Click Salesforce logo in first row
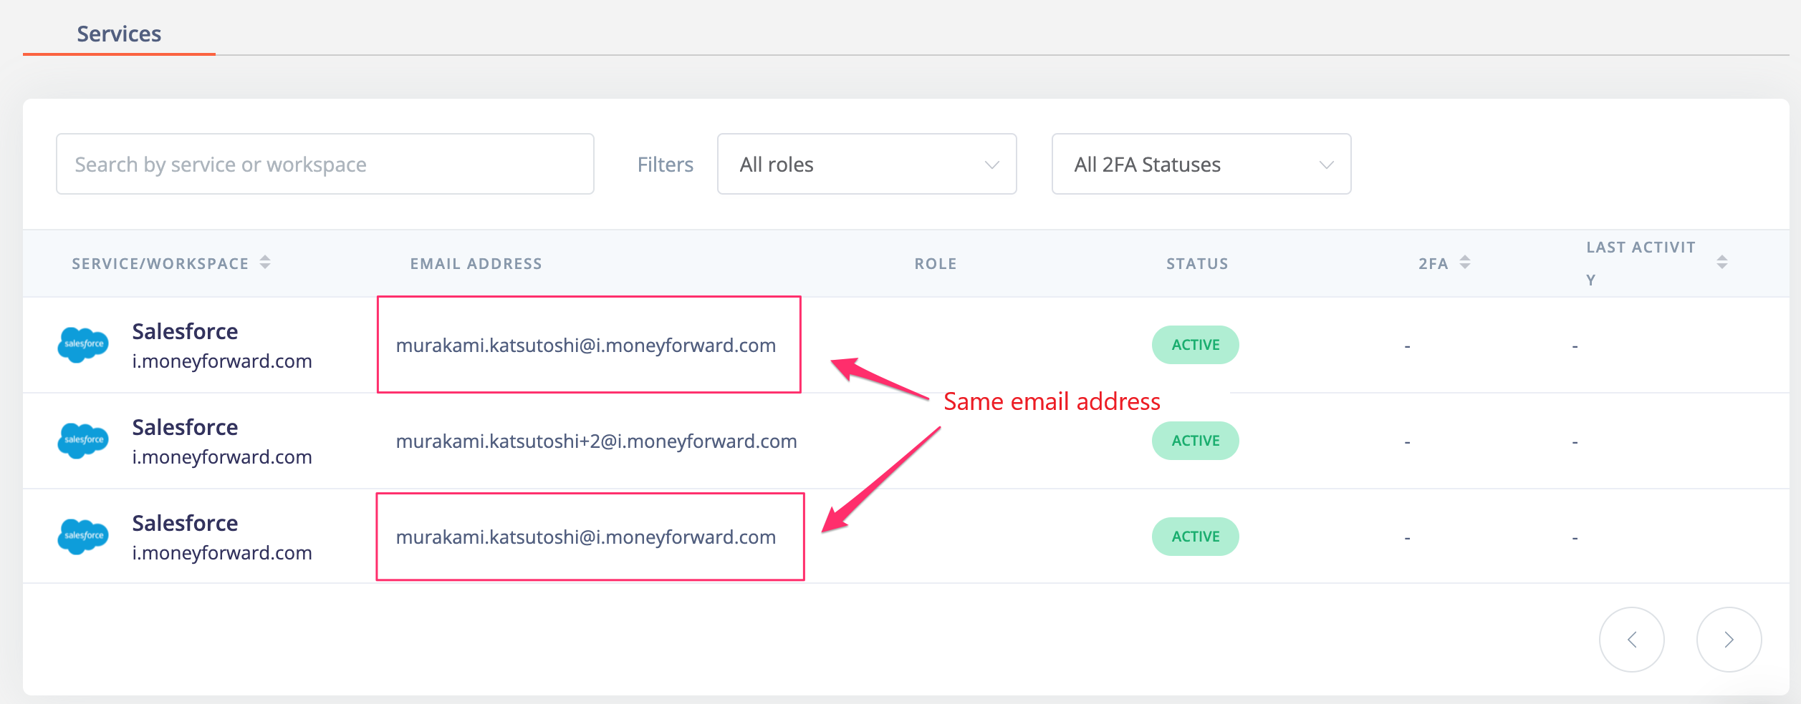1801x704 pixels. click(83, 345)
